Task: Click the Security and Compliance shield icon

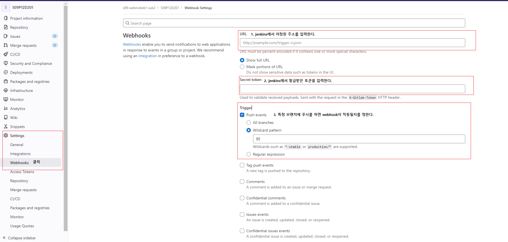Action: 6,63
